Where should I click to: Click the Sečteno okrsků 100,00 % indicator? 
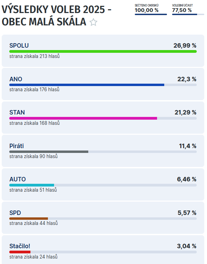151,9
